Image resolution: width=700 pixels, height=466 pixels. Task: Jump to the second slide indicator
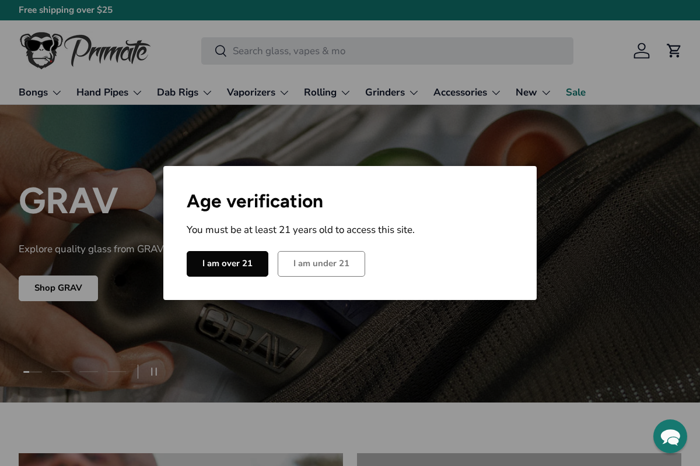61,372
